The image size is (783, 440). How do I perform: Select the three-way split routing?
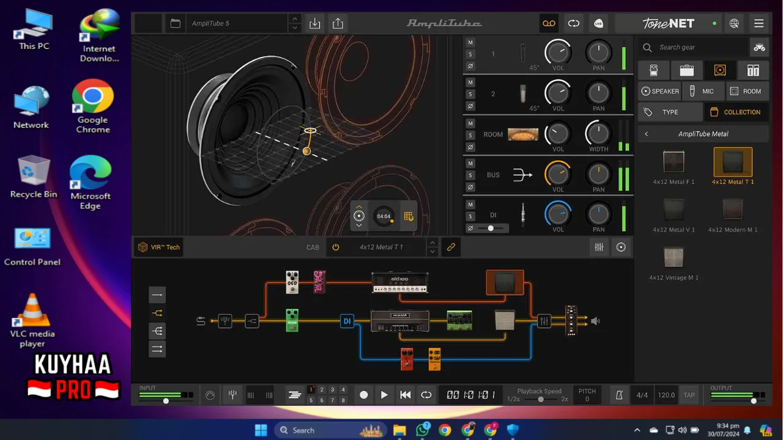click(x=157, y=331)
